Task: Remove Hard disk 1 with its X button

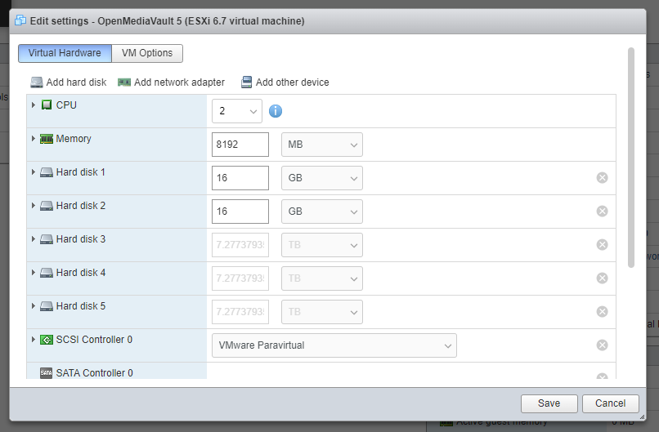Action: pos(602,177)
